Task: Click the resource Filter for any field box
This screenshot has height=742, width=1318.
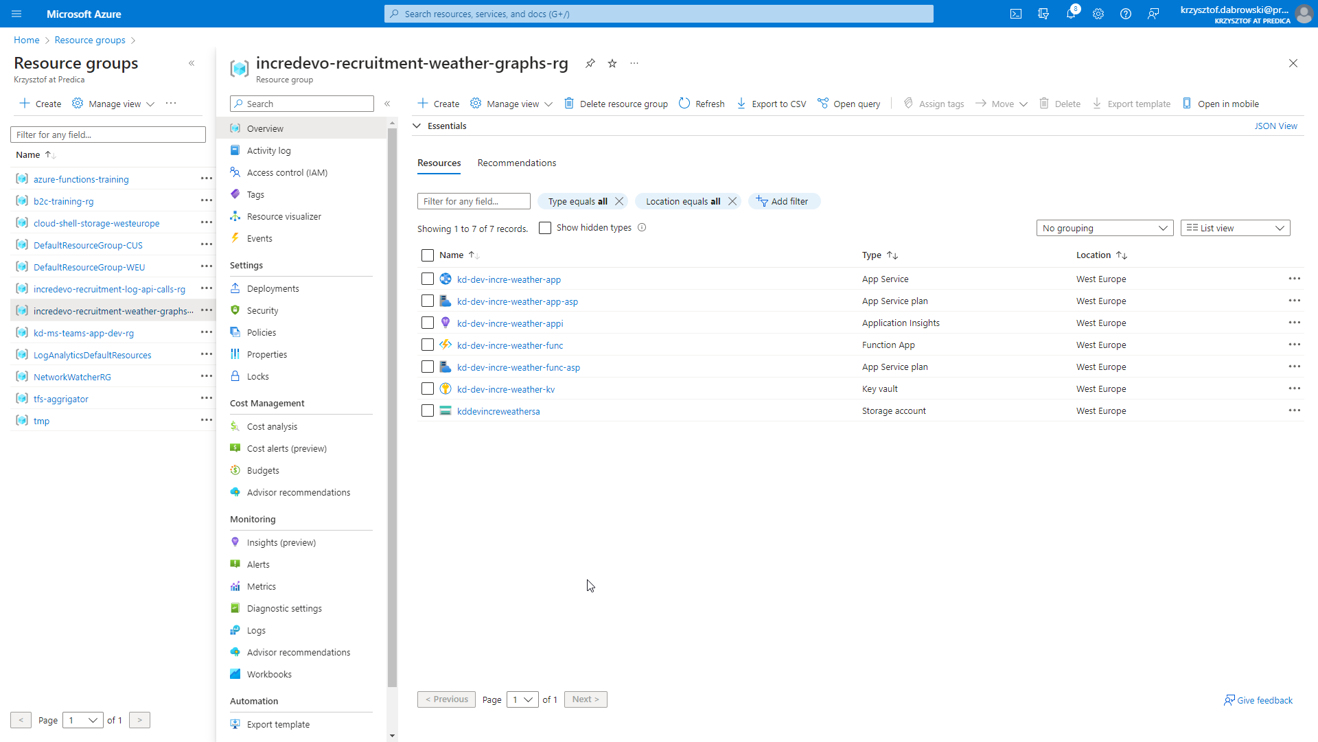Action: [474, 201]
